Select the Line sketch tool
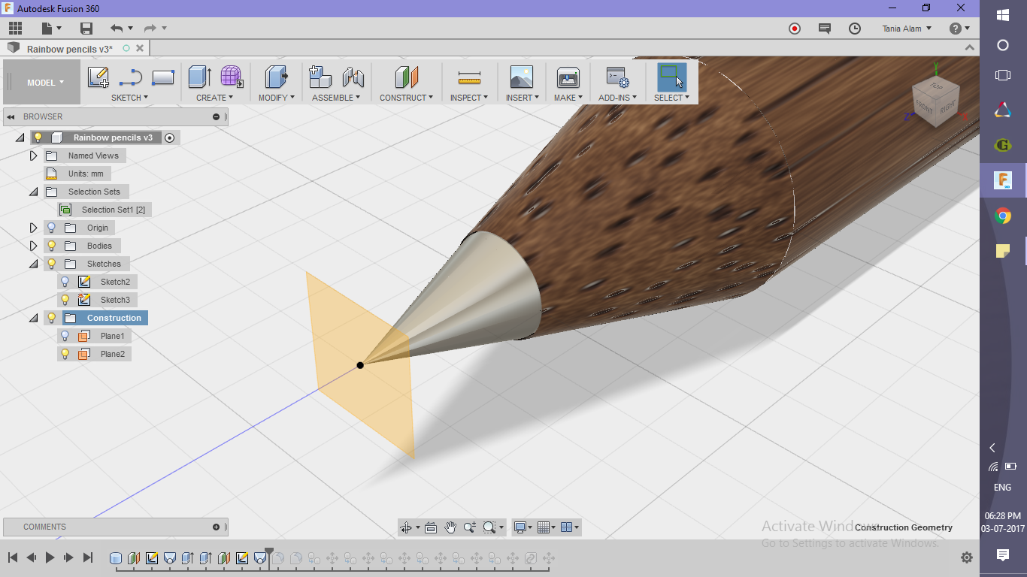The image size is (1027, 577). [131, 77]
